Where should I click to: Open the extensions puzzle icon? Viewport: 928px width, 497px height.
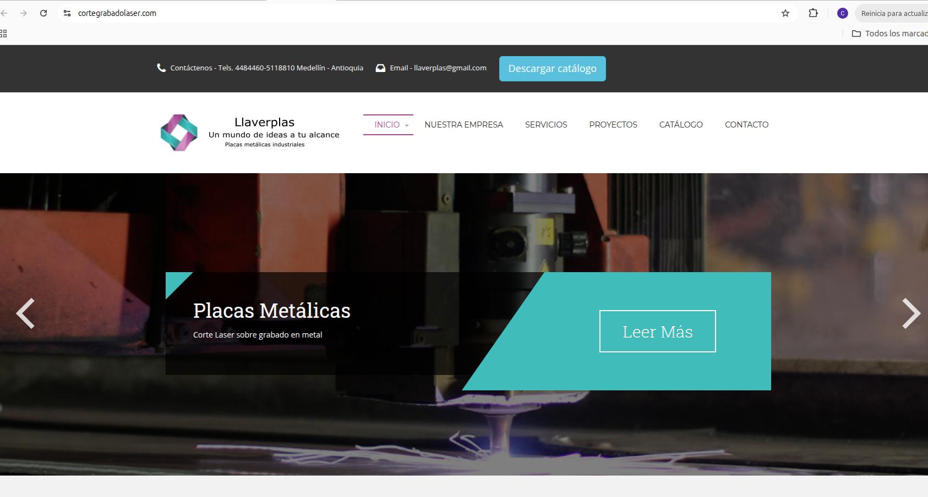pos(813,13)
